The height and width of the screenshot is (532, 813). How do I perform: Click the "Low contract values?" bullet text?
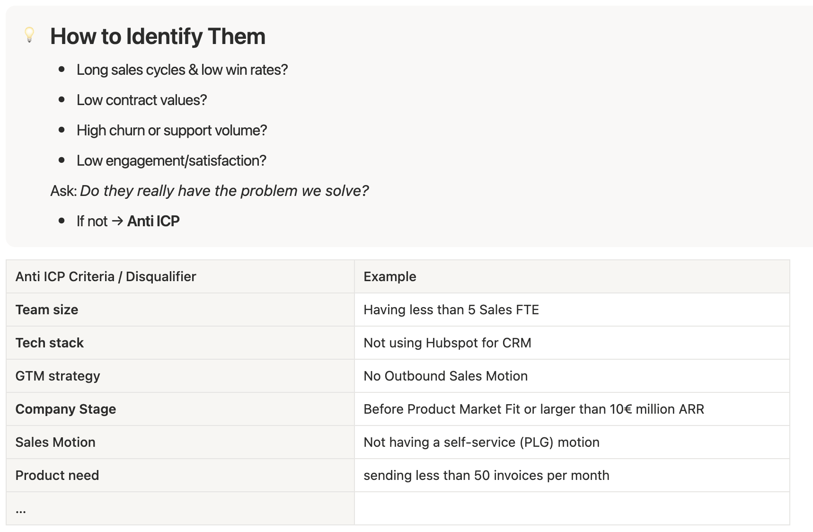(x=141, y=100)
